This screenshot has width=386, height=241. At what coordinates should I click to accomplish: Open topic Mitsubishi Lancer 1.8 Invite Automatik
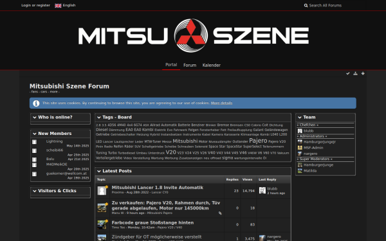(x=158, y=188)
